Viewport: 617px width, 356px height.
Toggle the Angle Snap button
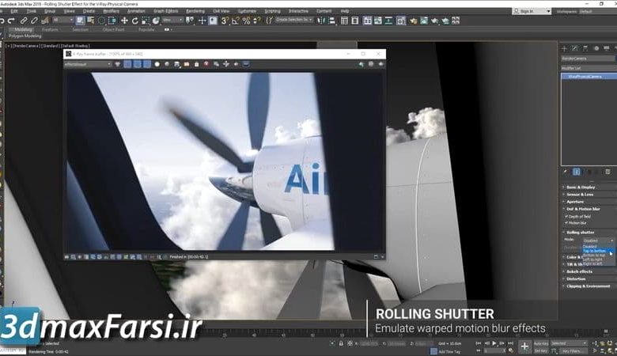point(235,21)
